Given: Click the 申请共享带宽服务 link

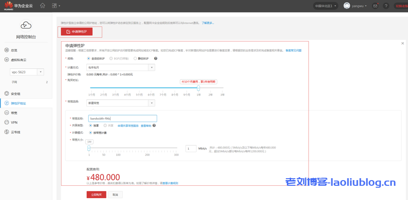Looking at the screenshot, I should [x=128, y=126].
